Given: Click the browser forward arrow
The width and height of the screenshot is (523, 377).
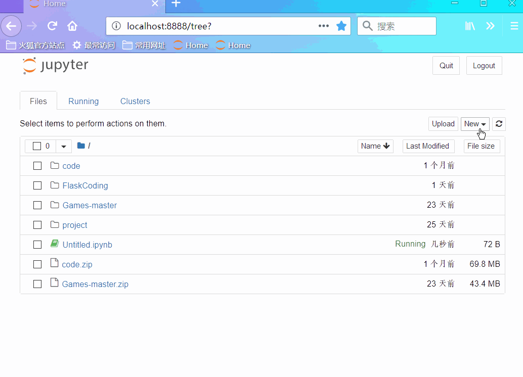Looking at the screenshot, I should (32, 26).
